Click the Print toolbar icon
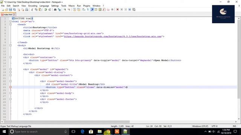241x135 pixels. coord(27,9)
